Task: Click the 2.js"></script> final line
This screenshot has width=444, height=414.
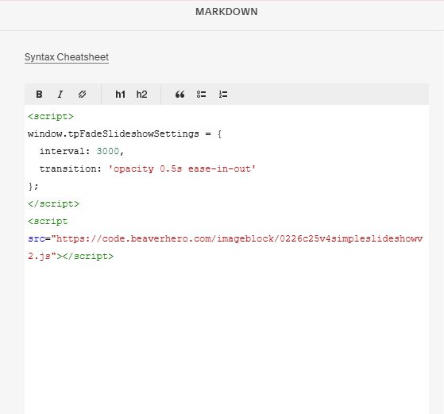Action: [x=71, y=256]
